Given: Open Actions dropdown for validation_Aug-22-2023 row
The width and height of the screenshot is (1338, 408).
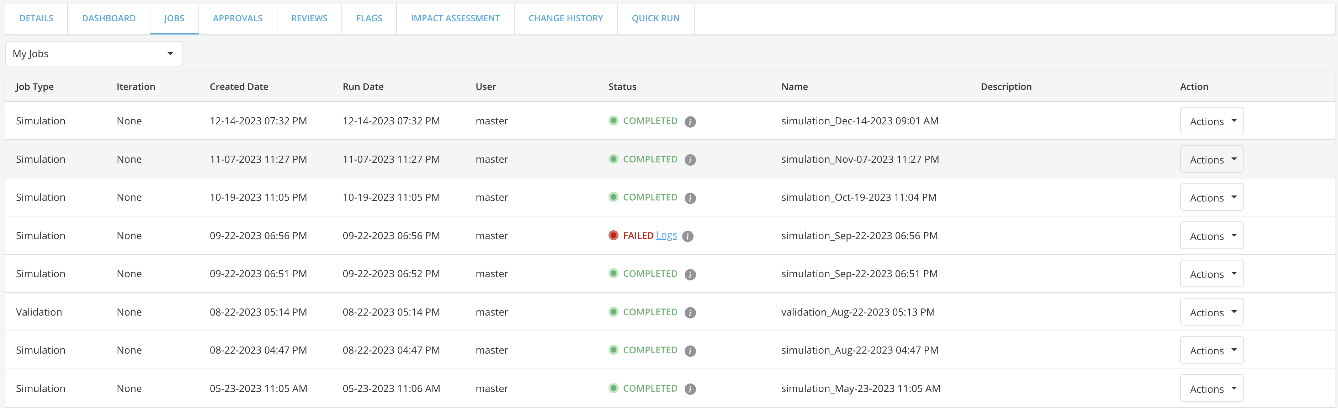Looking at the screenshot, I should 1211,312.
